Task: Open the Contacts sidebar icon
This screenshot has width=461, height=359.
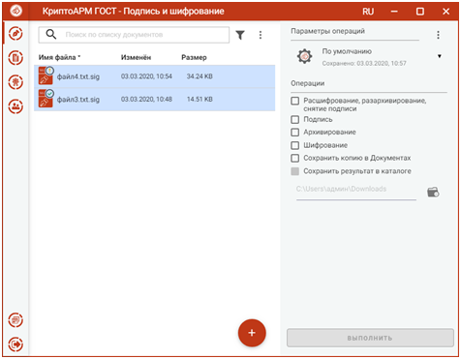Action: (15, 106)
